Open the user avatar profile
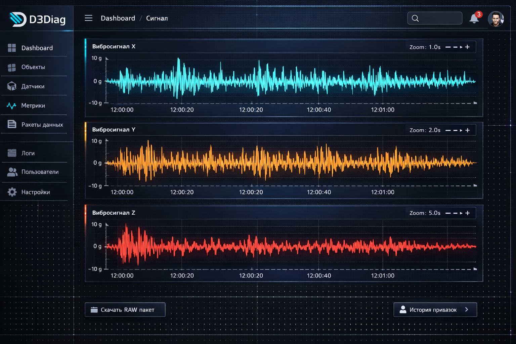This screenshot has width=516, height=344. tap(496, 19)
